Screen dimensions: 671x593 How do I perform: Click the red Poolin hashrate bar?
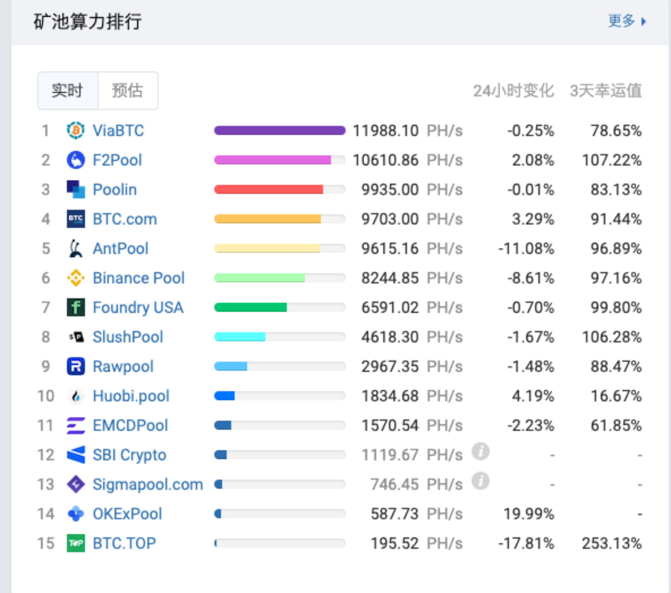pyautogui.click(x=269, y=189)
